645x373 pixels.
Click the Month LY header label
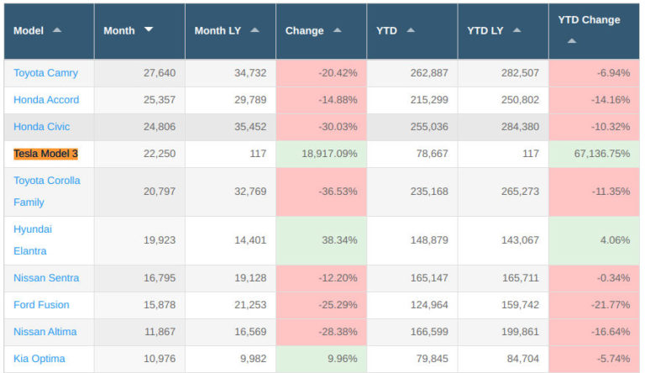[218, 30]
